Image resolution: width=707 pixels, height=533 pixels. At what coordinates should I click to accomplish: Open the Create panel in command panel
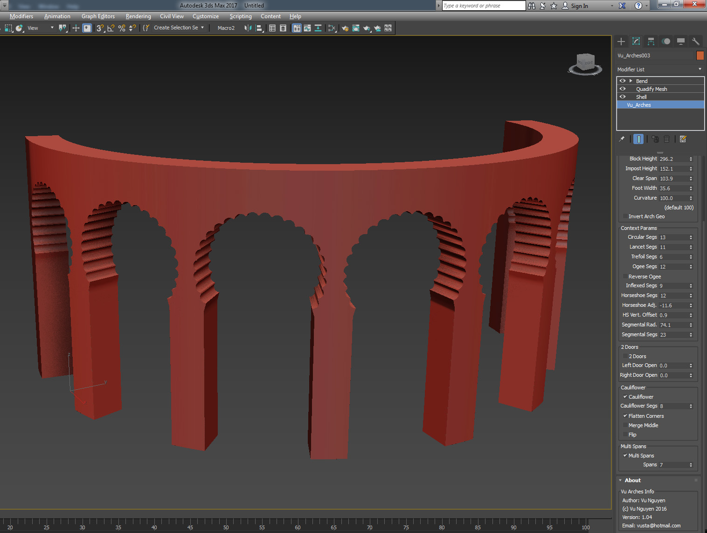click(621, 42)
